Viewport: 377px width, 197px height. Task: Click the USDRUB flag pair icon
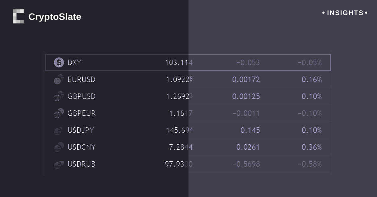pyautogui.click(x=59, y=164)
